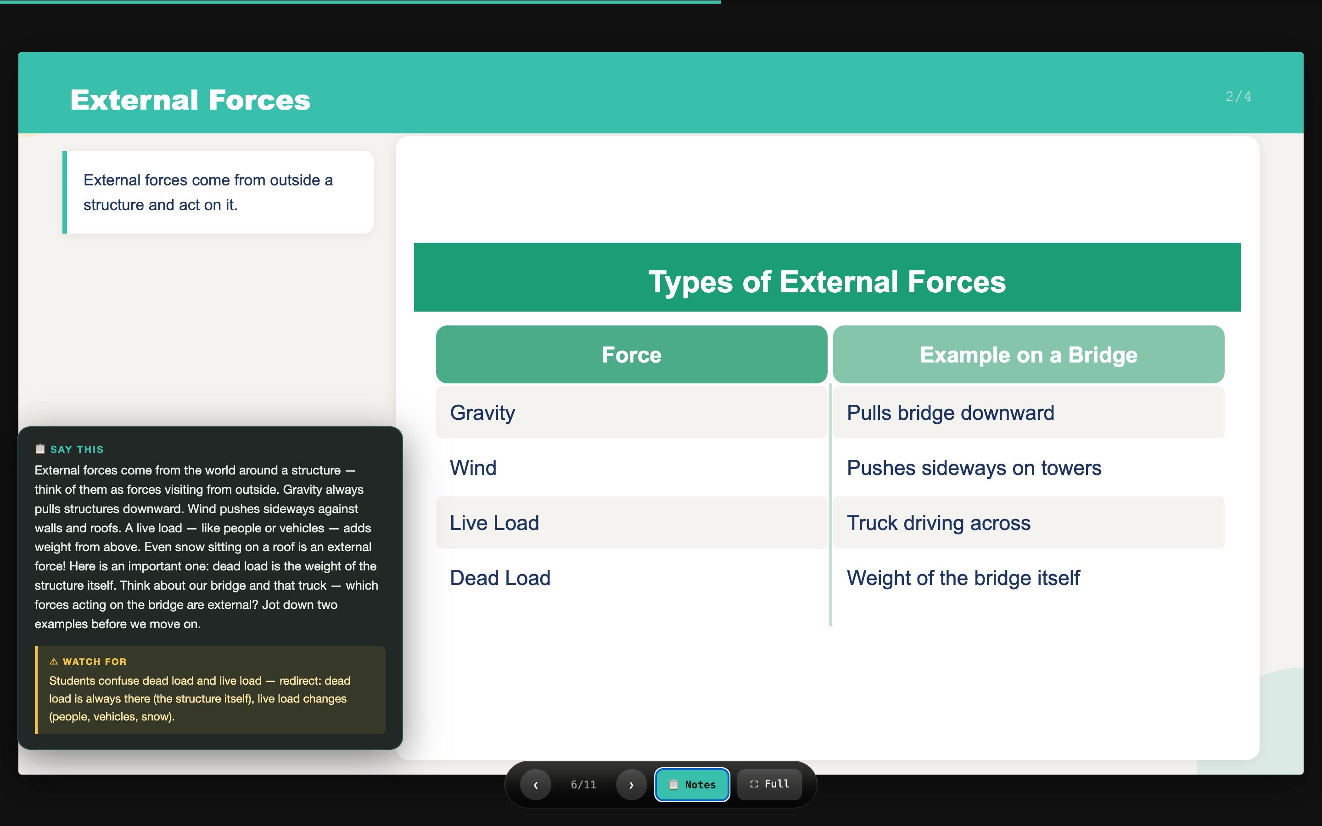The width and height of the screenshot is (1322, 826).
Task: Click the WATCH FOR callout heading
Action: point(95,662)
